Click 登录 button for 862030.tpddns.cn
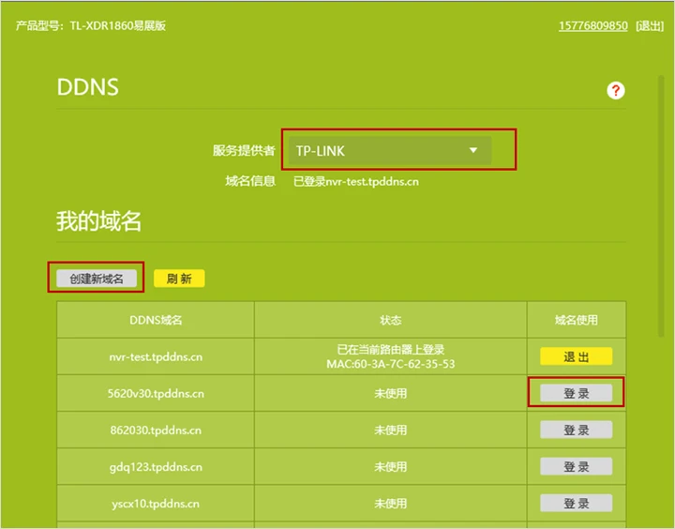This screenshot has width=675, height=529. [x=576, y=430]
